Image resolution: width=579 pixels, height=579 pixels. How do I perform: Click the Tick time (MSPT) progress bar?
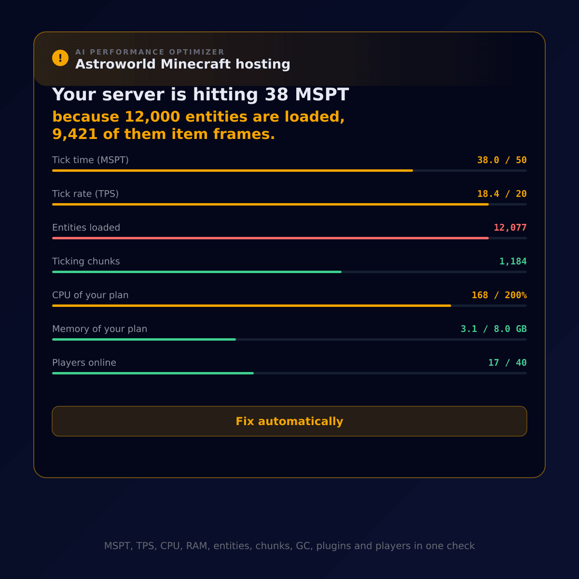(289, 170)
